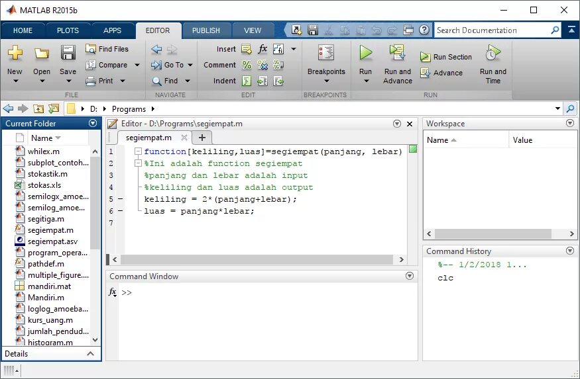Switch to the APPS tab

point(113,30)
